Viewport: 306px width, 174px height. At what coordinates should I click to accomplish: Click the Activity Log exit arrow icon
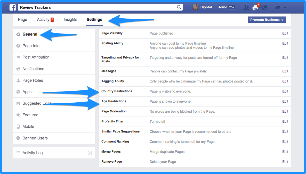90,153
